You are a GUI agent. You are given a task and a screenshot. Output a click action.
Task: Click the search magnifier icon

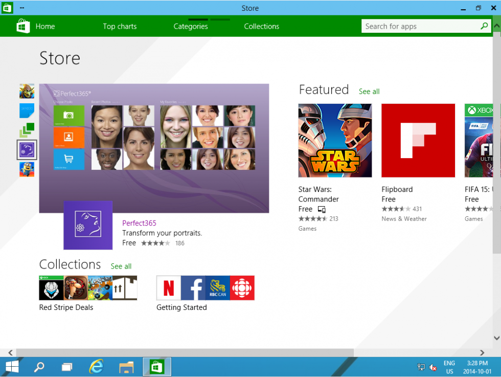click(484, 26)
